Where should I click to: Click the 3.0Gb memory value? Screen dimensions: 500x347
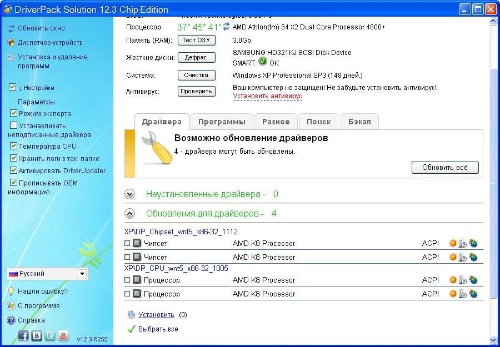click(x=242, y=41)
